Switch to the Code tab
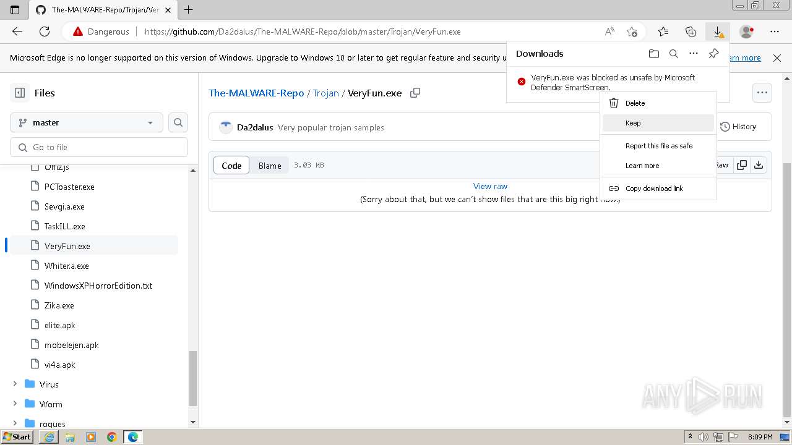This screenshot has height=445, width=792. 231,165
